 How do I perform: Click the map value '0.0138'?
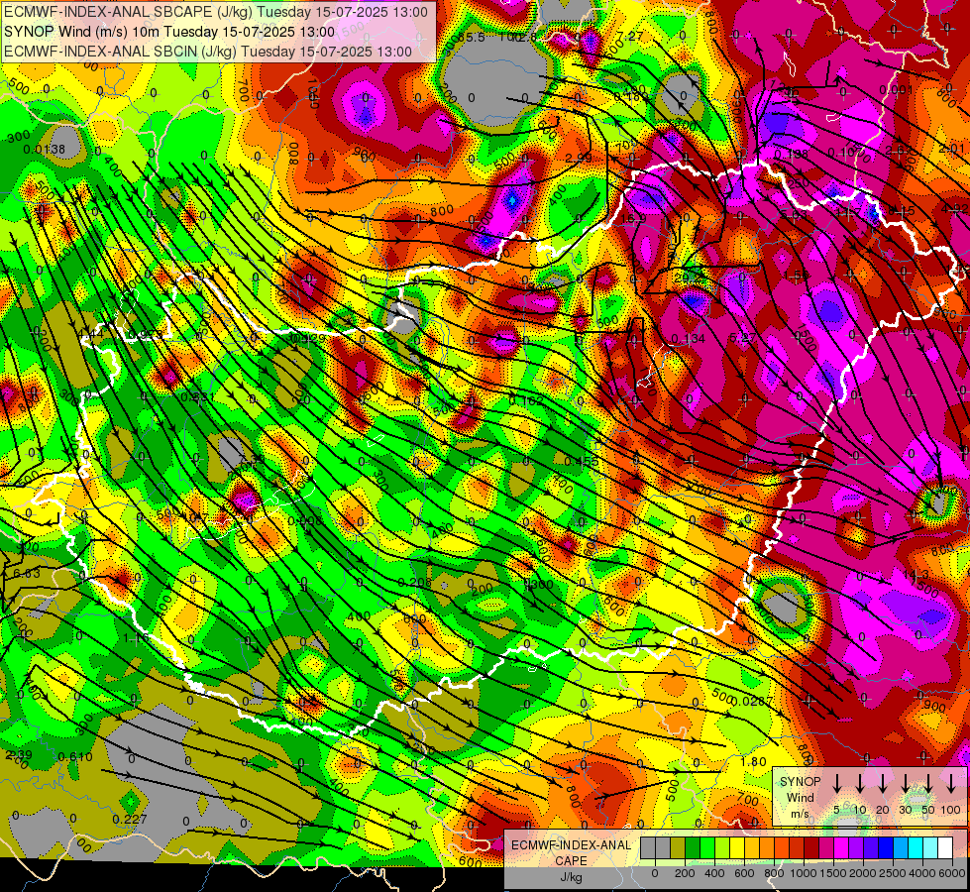(x=44, y=150)
